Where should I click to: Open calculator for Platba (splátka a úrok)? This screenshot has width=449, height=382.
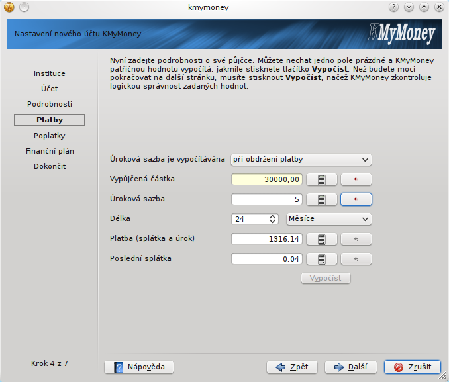[x=322, y=240]
